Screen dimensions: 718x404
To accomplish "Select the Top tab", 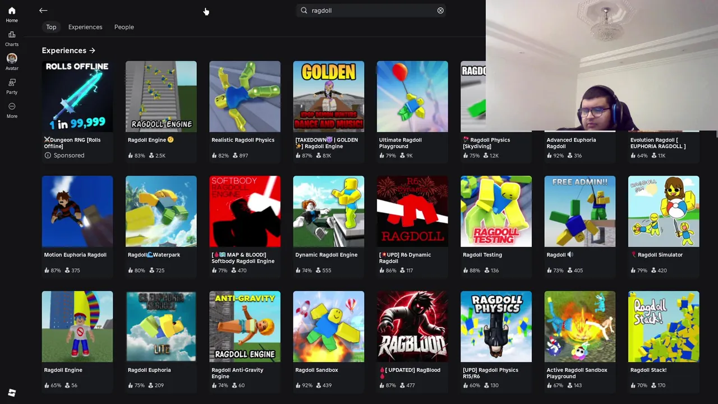I will coord(51,27).
